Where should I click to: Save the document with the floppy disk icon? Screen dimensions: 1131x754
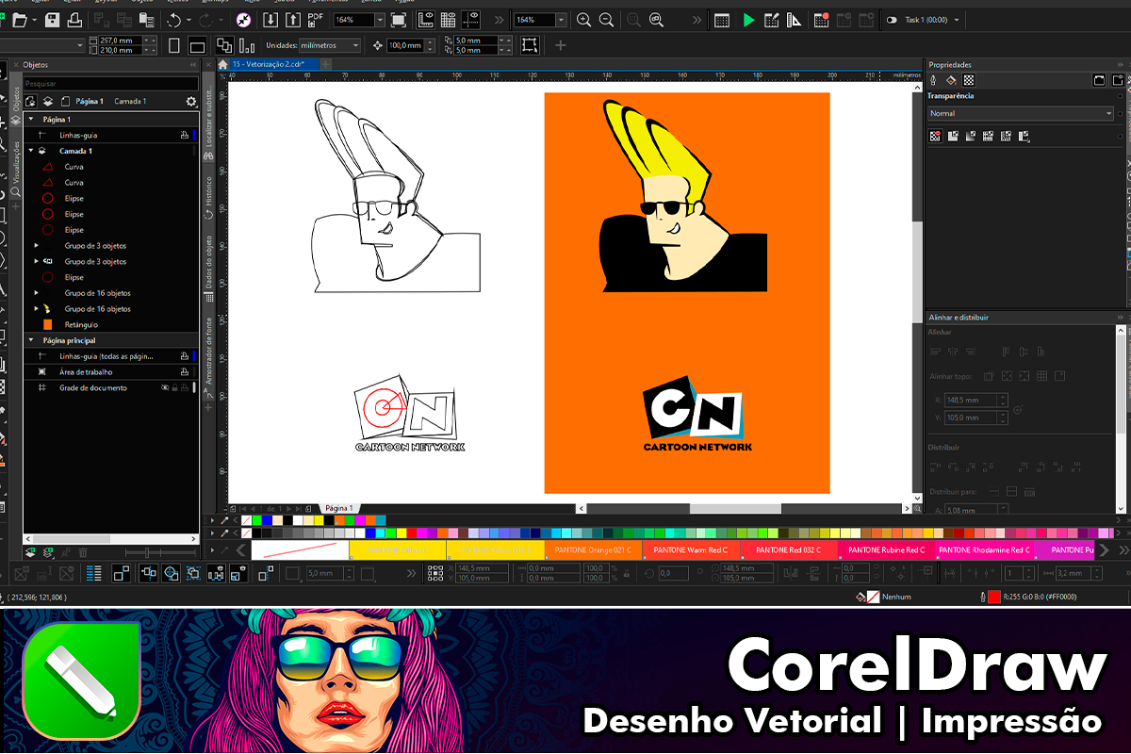point(52,20)
